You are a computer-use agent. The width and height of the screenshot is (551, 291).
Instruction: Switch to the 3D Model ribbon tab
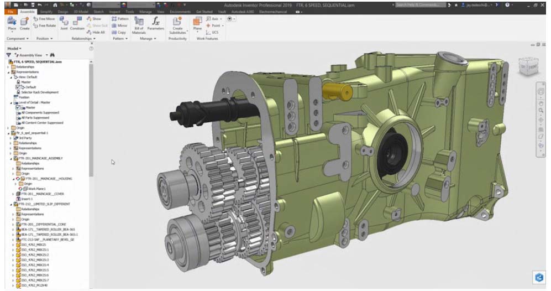(x=81, y=11)
